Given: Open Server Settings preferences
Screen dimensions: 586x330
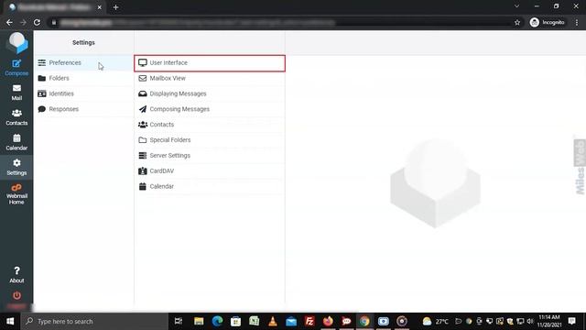Looking at the screenshot, I should tap(210, 155).
